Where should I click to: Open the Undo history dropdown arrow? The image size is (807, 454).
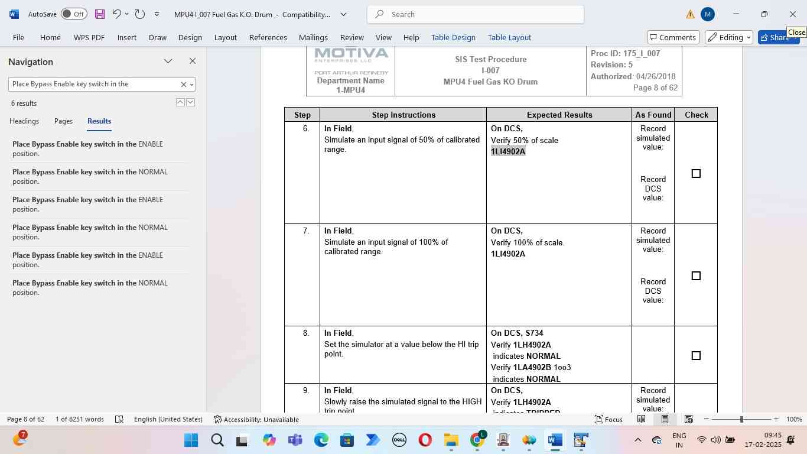pyautogui.click(x=126, y=14)
